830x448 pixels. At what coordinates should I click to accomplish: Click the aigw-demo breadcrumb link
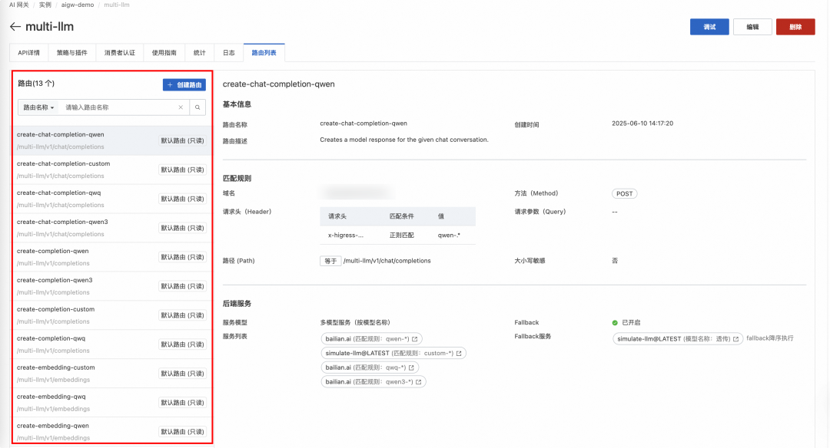[x=77, y=5]
